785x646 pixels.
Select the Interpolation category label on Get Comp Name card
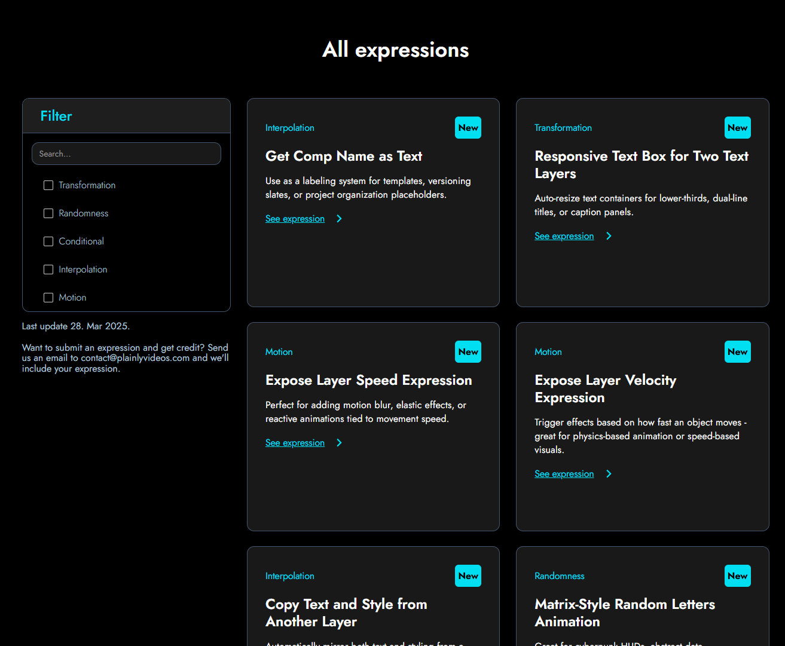click(x=289, y=128)
